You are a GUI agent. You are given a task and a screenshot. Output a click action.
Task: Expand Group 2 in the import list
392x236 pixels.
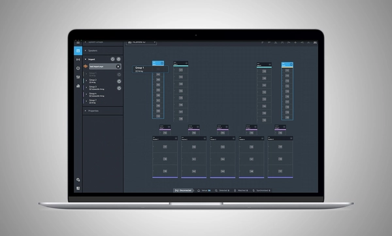[x=86, y=81]
